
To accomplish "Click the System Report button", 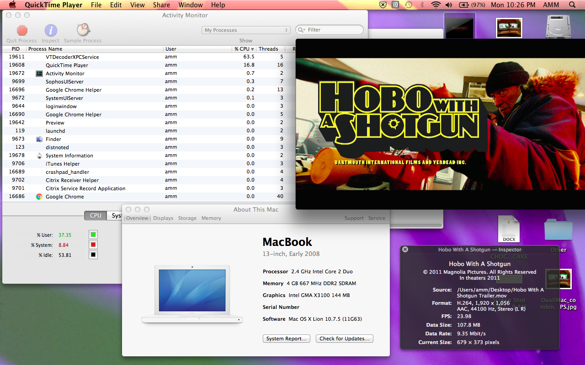I will click(287, 339).
